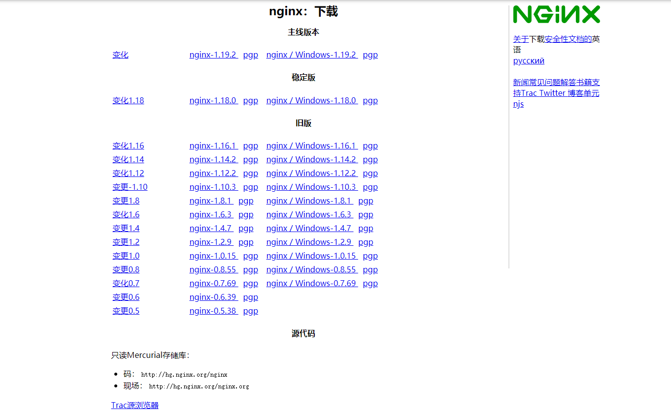The height and width of the screenshot is (411, 671).
Task: Open the 变化1.14 changes link
Action: 128,159
